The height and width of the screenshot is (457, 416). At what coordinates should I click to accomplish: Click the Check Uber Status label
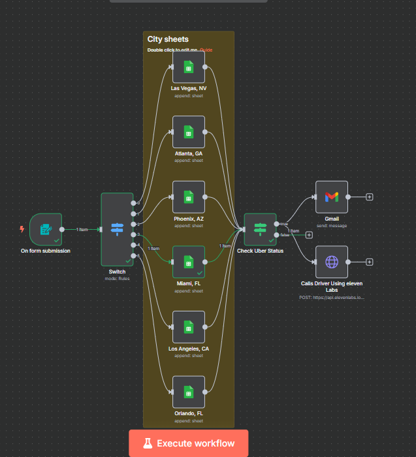260,251
